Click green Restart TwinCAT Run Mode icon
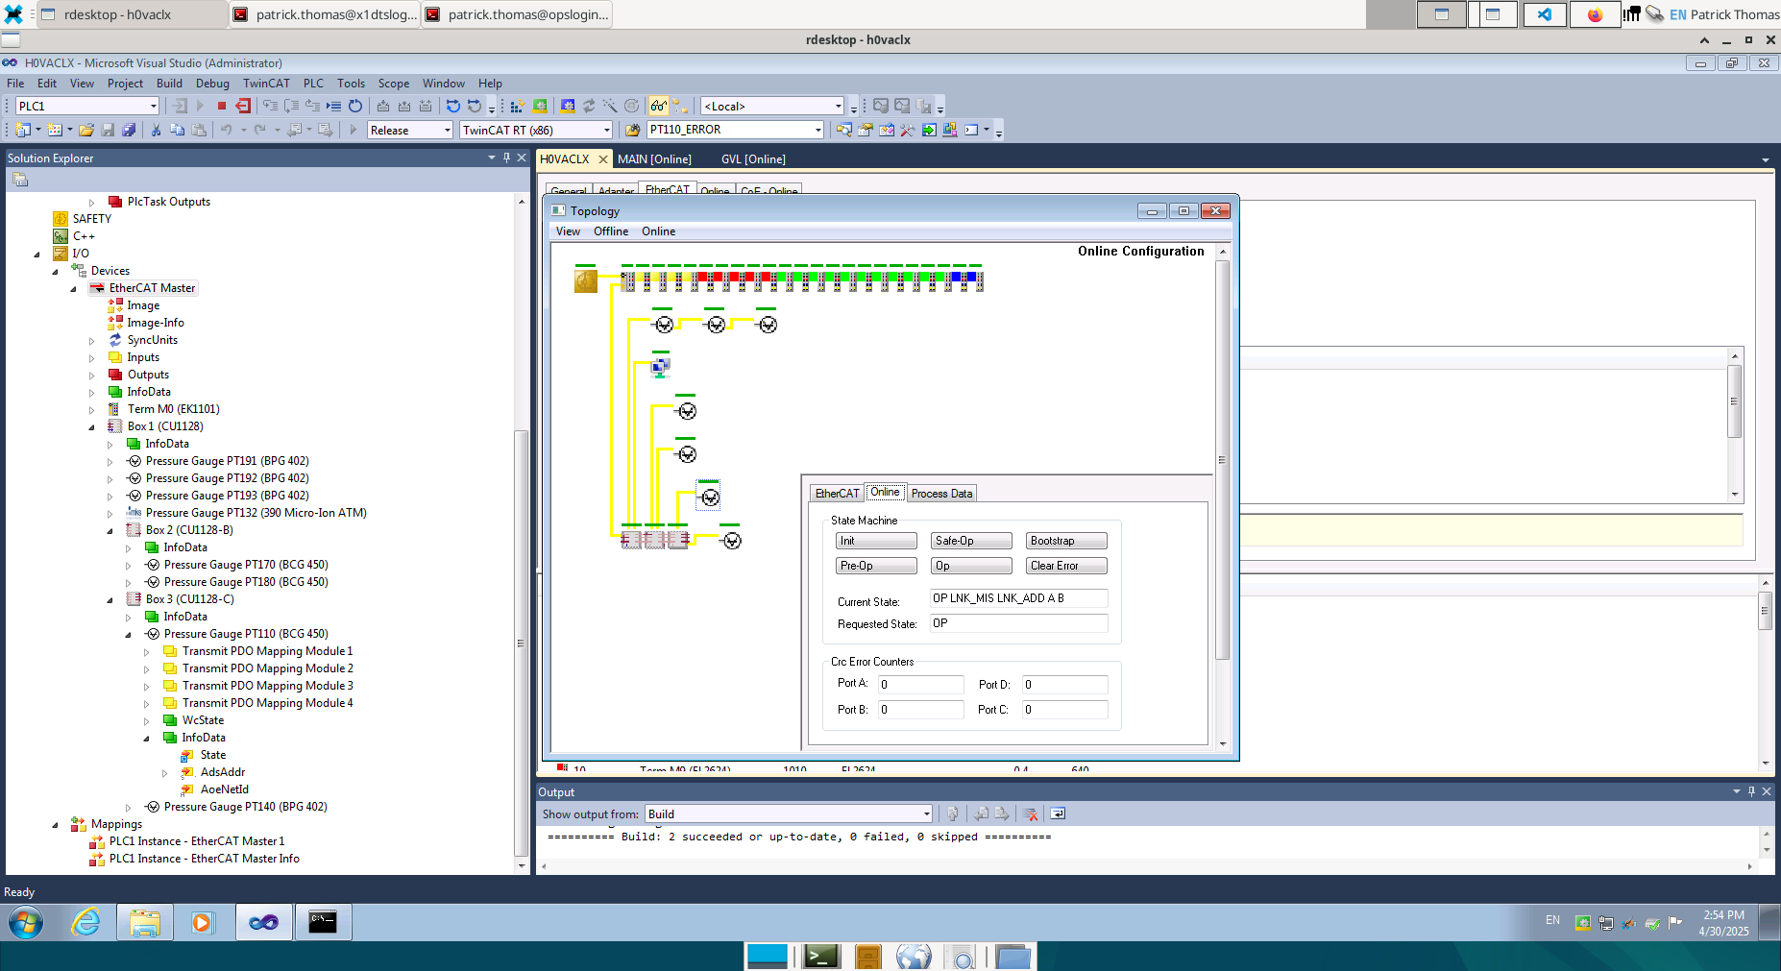Screen dimensions: 1781x971 pos(540,106)
